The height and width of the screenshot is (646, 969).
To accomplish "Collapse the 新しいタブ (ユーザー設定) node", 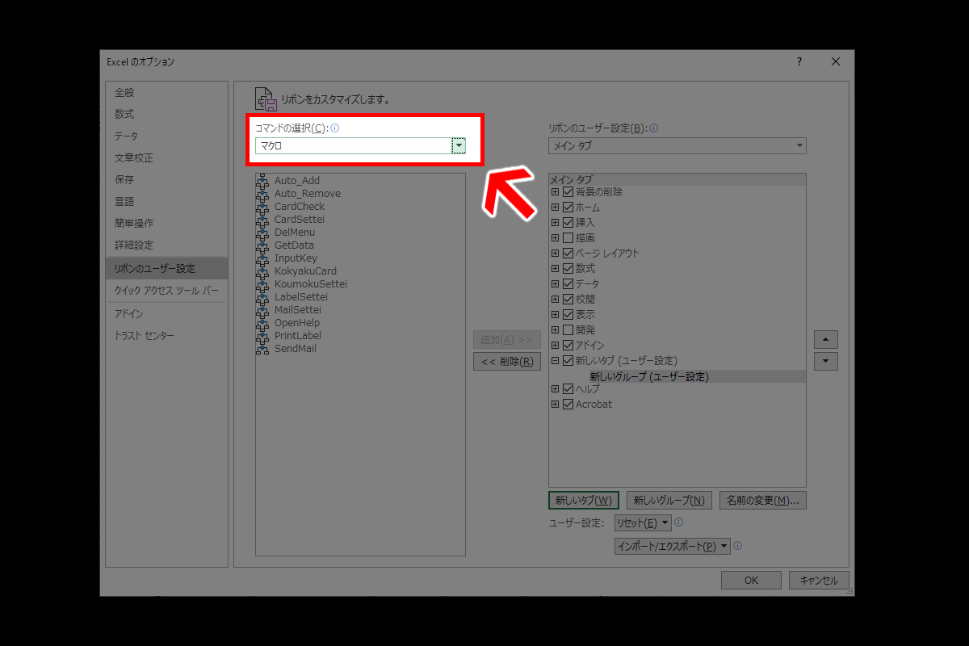I will (x=555, y=361).
